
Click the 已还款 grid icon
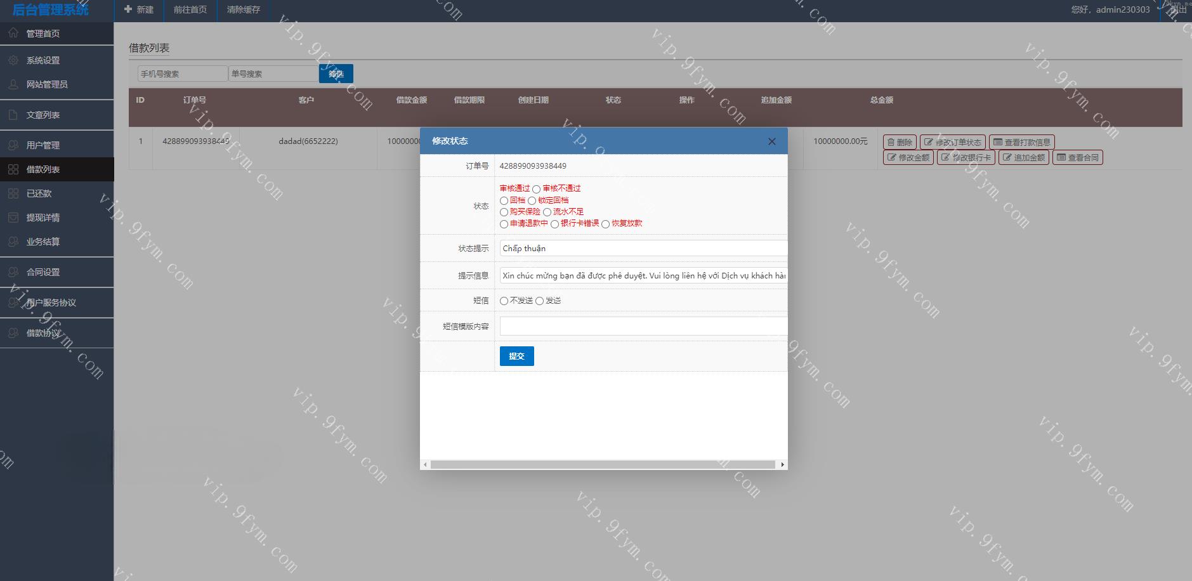coord(13,193)
